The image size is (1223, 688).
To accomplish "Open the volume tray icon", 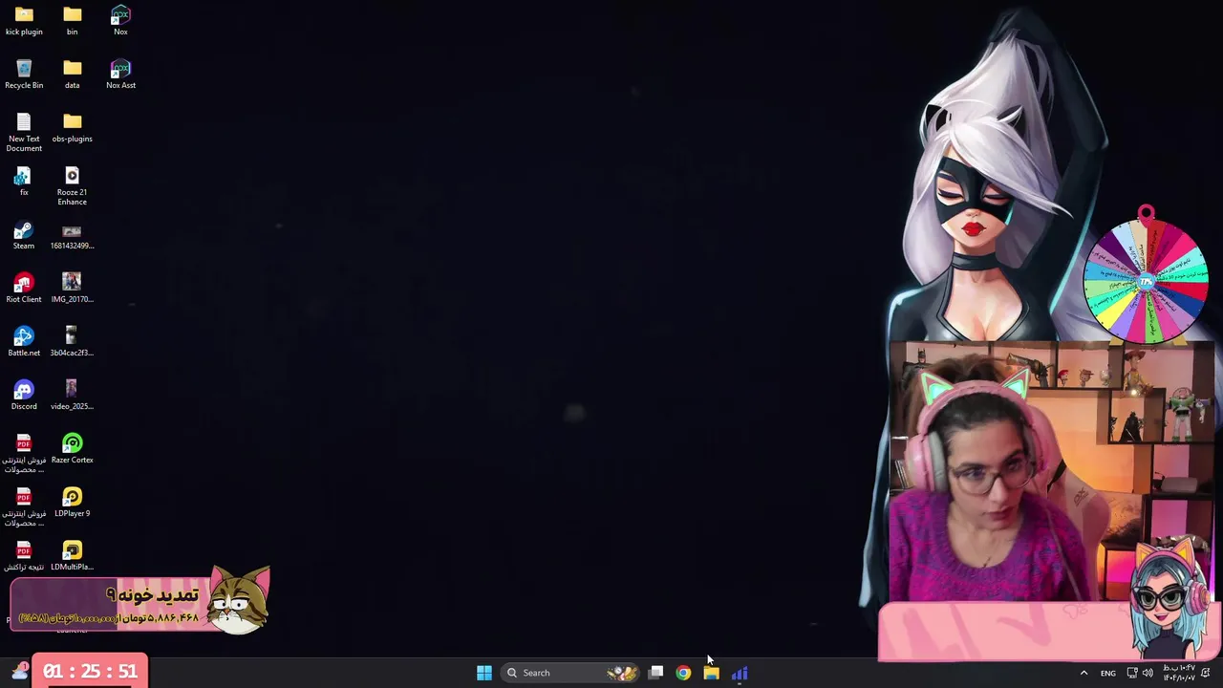I will click(1148, 673).
